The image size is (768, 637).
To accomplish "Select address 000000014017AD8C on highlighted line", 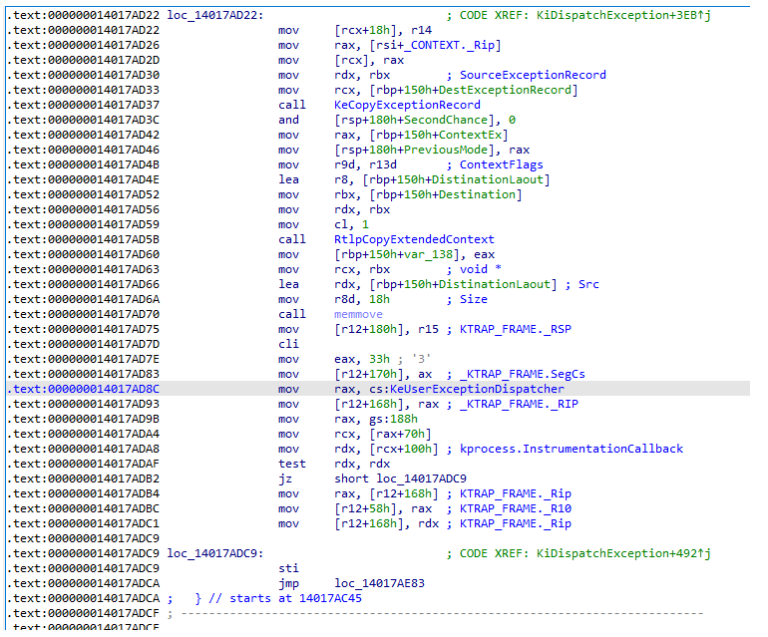I will click(83, 389).
